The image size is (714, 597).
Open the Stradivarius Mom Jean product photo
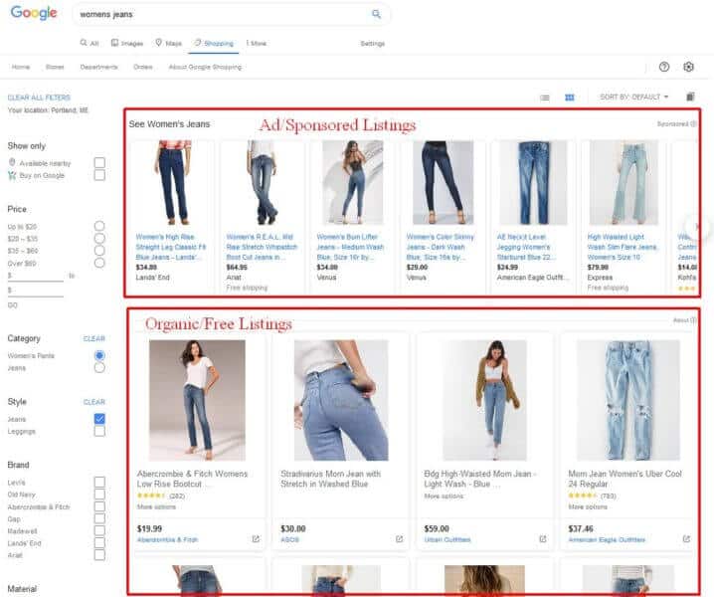[x=341, y=400]
